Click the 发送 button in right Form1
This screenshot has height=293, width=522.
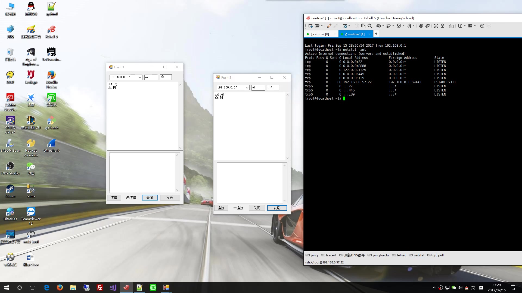pyautogui.click(x=277, y=208)
